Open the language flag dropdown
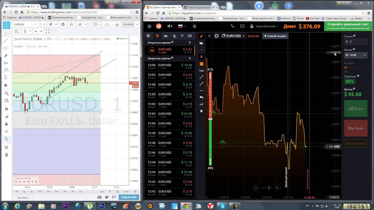Screen dimensions: 374x210 pos(182,26)
